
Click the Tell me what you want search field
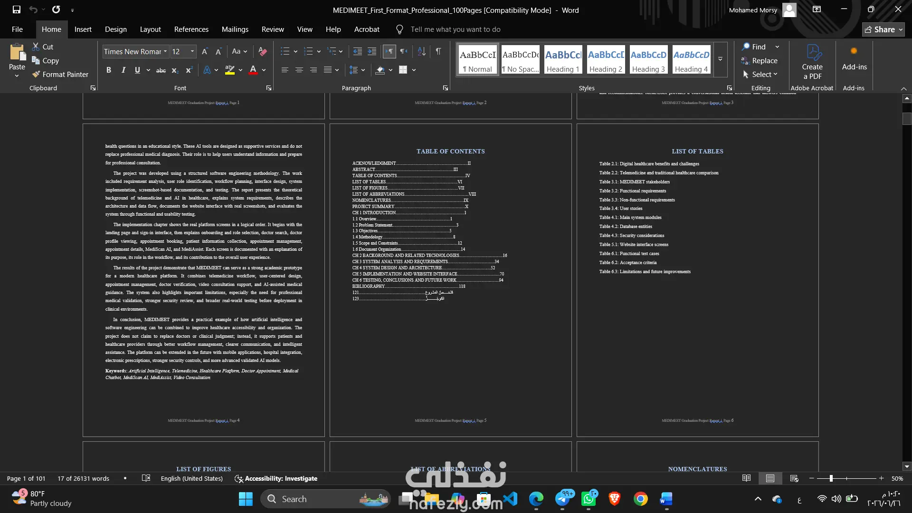pos(456,29)
